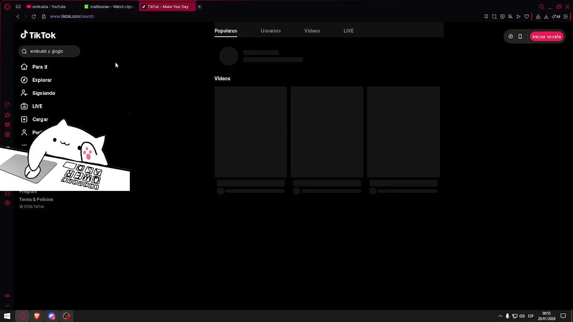This screenshot has width=573, height=322.
Task: Switch to Populares tab
Action: (226, 31)
